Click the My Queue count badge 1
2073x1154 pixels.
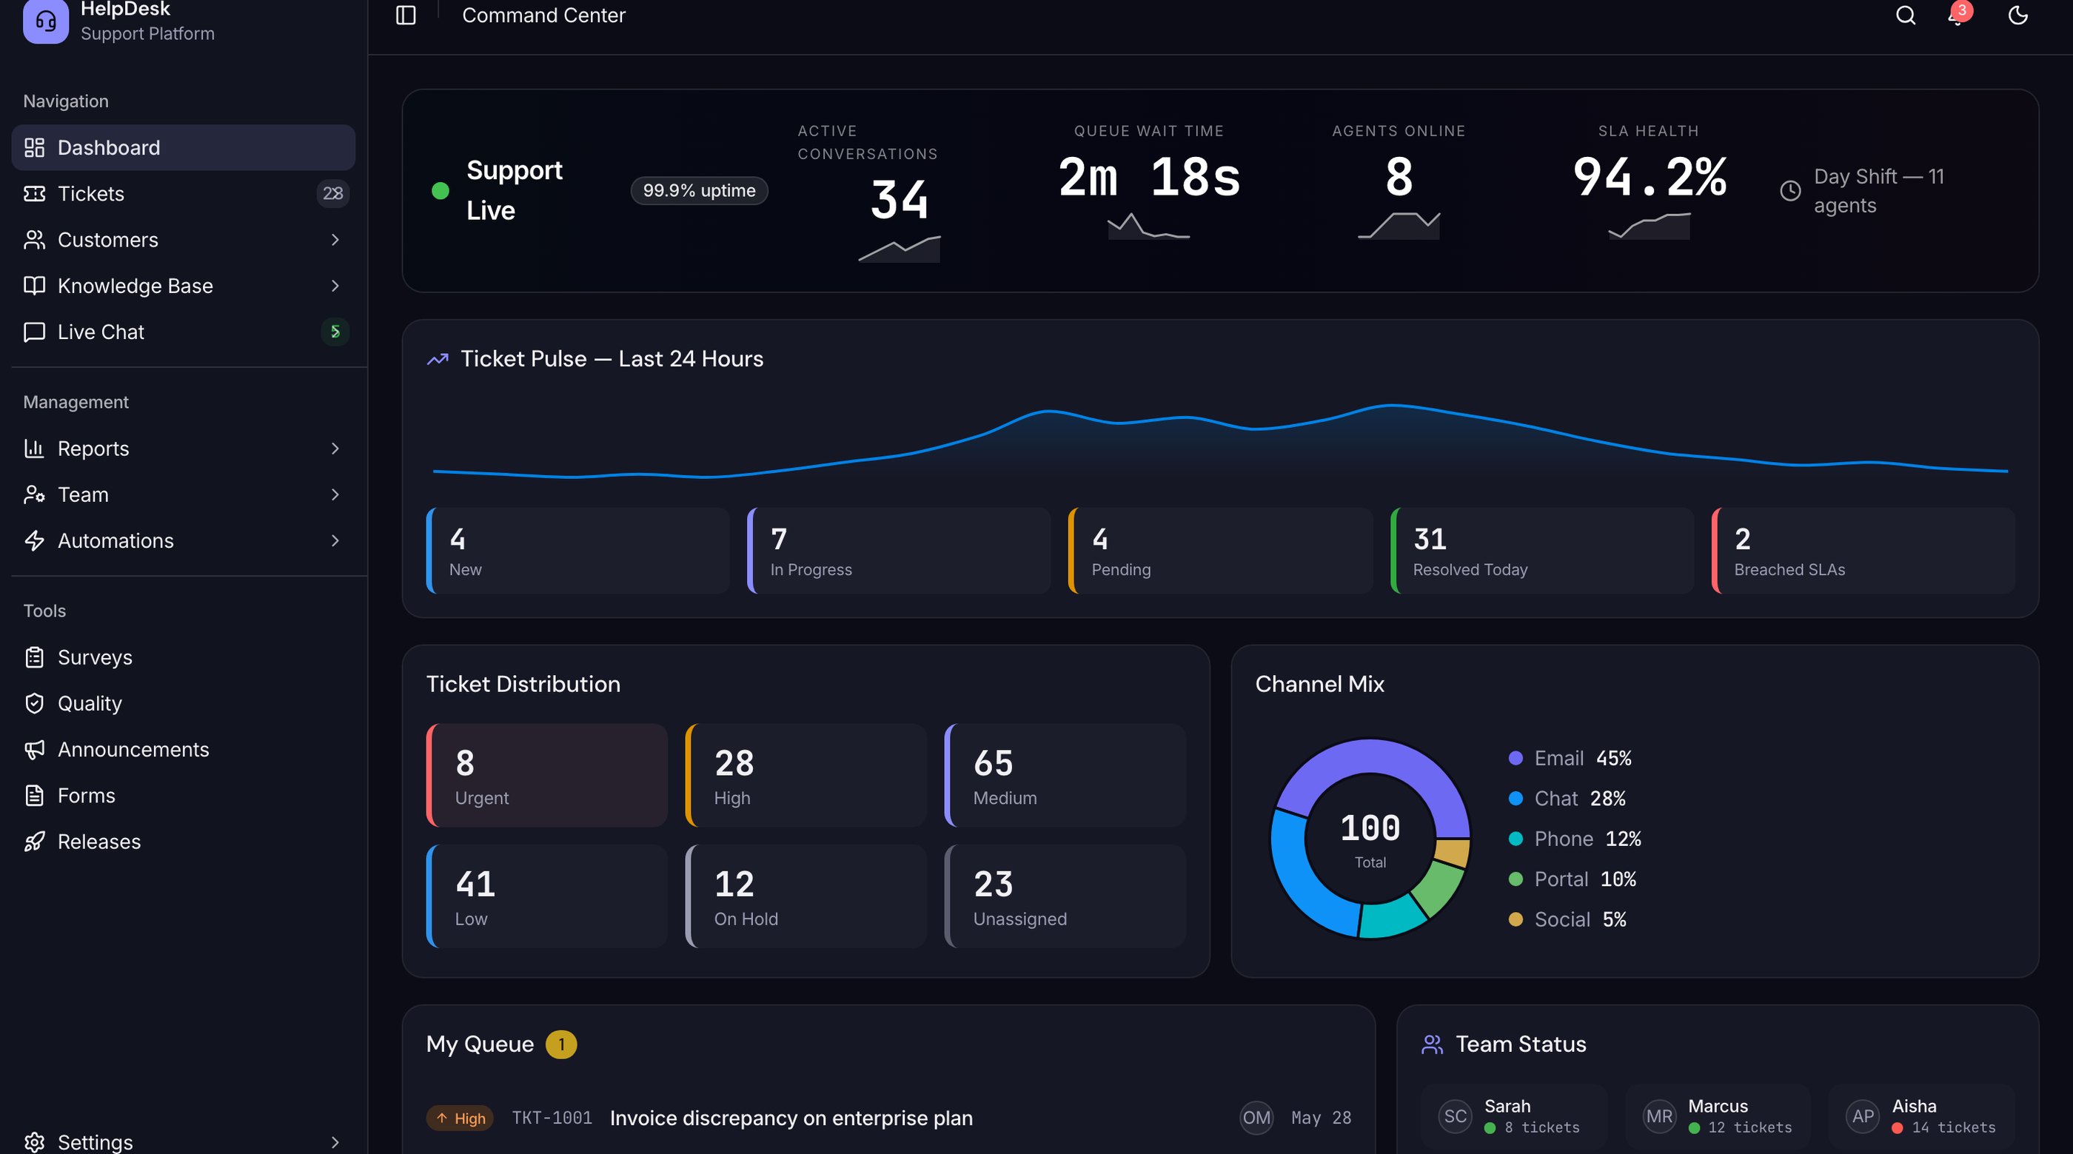(x=561, y=1044)
